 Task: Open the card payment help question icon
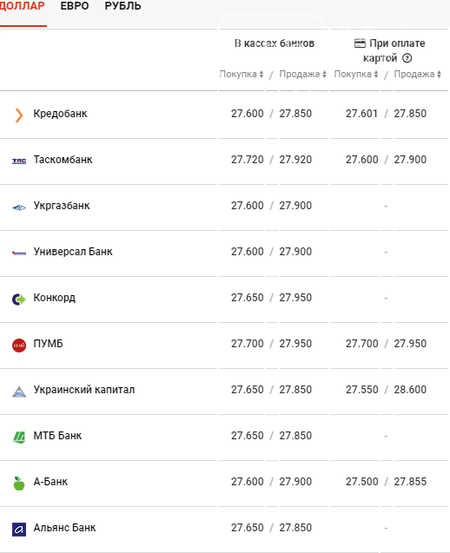tap(407, 58)
